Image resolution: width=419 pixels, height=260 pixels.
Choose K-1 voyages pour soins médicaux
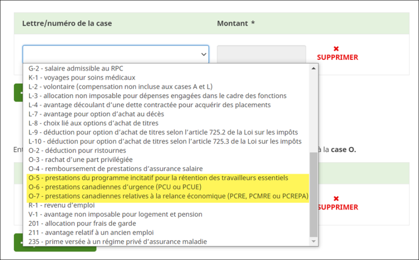[82, 78]
